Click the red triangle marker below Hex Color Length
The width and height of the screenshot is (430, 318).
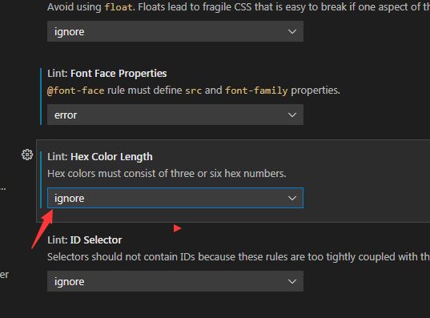(177, 228)
